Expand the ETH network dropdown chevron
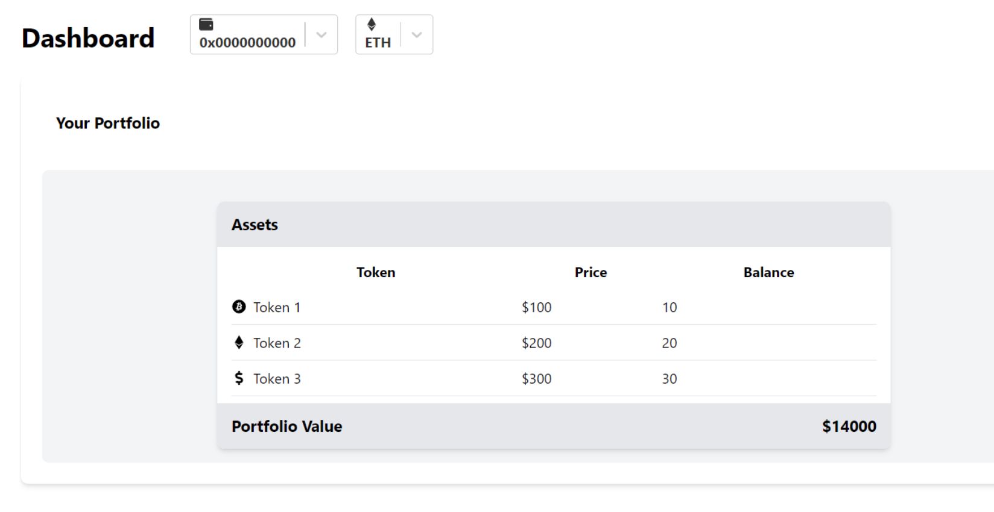 (417, 35)
